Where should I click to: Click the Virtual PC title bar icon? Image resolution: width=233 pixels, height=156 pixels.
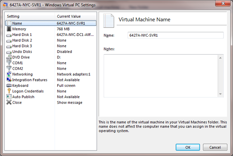tap(5, 5)
